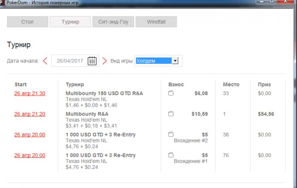Open the Вид игры Холдем dropdown
The image size is (297, 188).
click(x=157, y=61)
